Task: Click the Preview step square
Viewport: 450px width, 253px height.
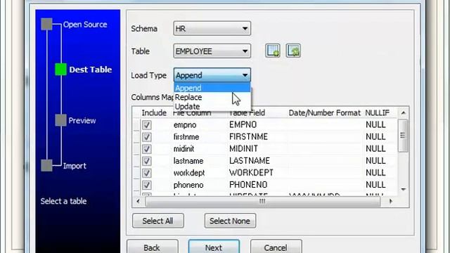Action: tap(61, 120)
